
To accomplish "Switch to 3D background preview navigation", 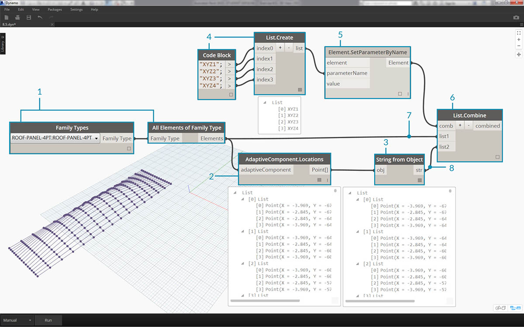I will click(500, 308).
